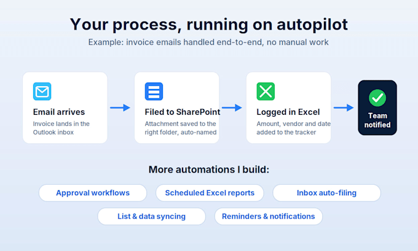Select the Reminders & notifications pill
Screen dimensions: 418x251
[x=269, y=217]
